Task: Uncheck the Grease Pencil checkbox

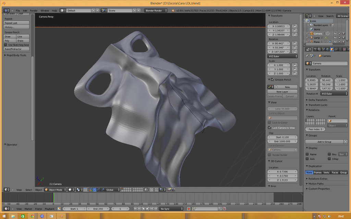Action: tap(273, 80)
